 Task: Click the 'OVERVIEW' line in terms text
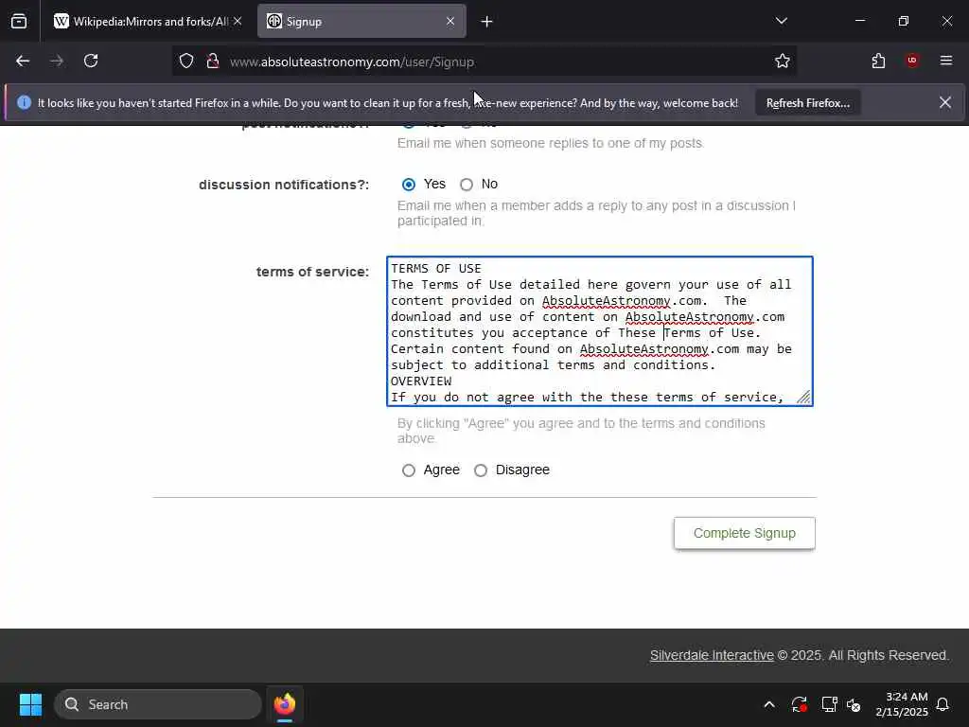click(421, 381)
